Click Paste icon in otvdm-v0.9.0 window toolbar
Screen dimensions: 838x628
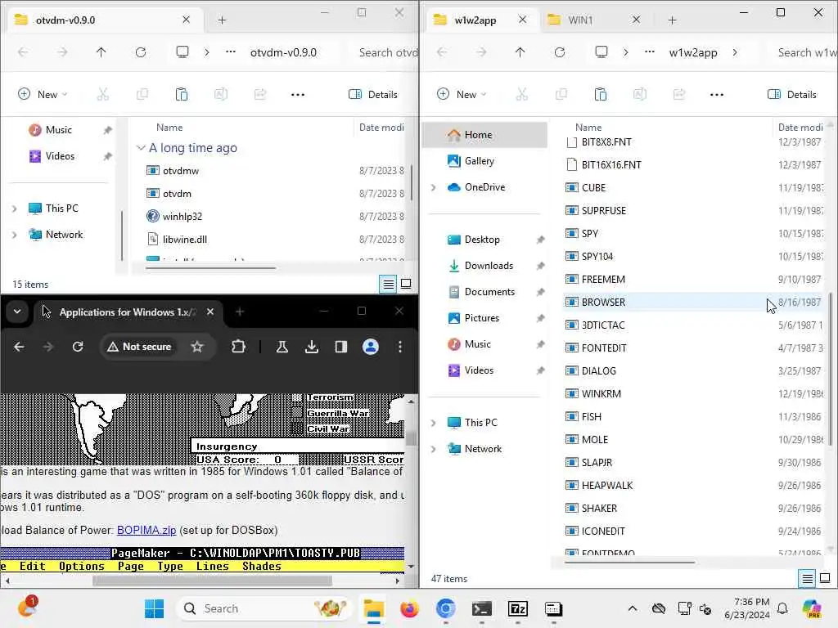[181, 95]
